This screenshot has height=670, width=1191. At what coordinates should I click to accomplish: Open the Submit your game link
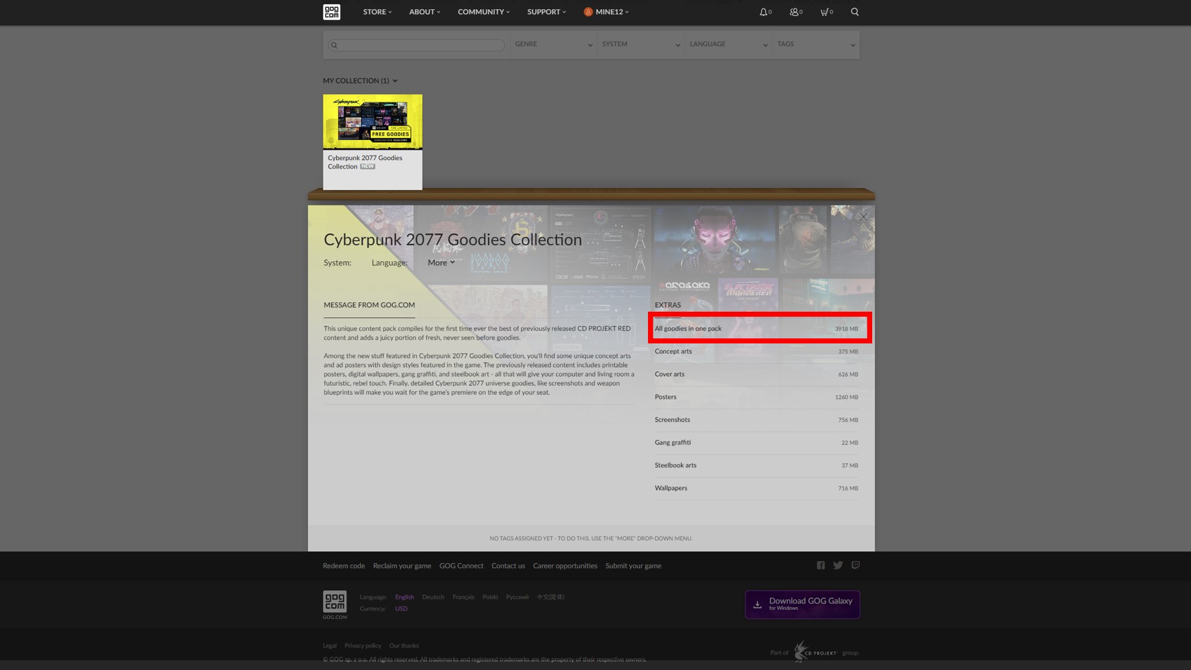(633, 566)
